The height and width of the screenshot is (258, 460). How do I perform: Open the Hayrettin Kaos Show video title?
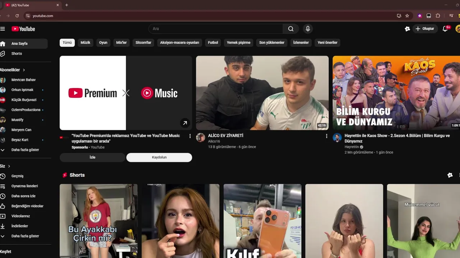click(x=397, y=138)
